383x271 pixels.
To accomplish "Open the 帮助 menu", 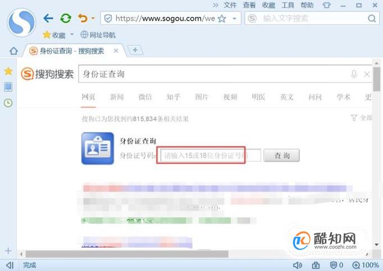I will point(307,5).
